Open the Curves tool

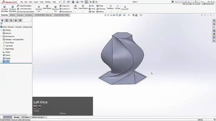point(117,7)
